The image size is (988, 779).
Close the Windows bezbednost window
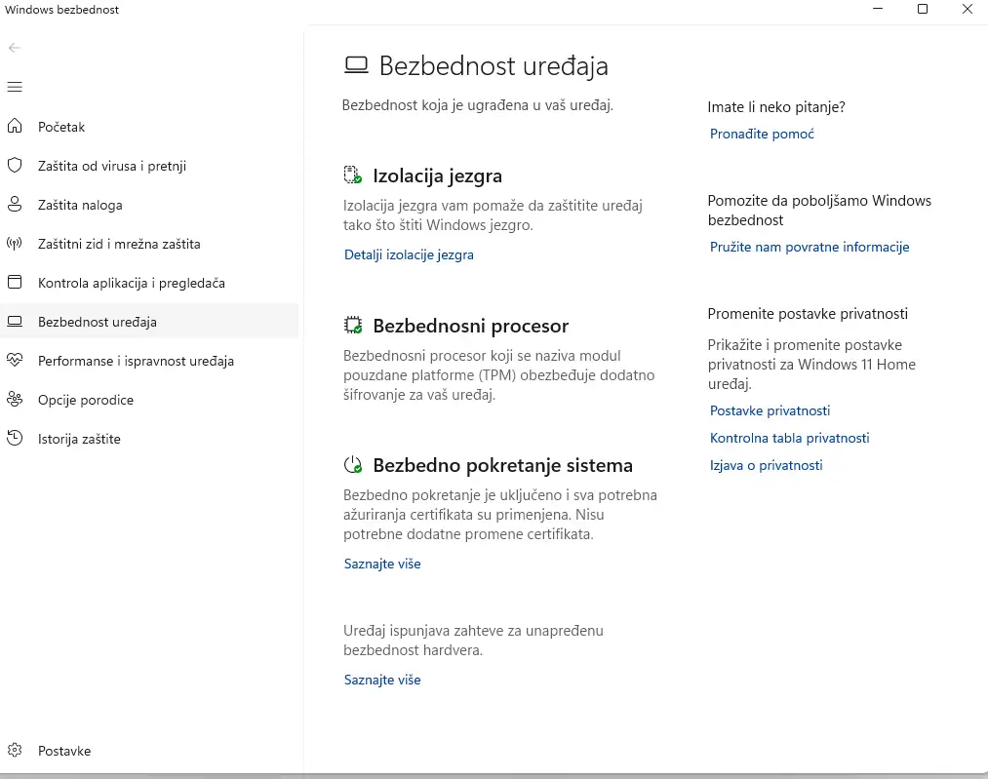pos(968,9)
